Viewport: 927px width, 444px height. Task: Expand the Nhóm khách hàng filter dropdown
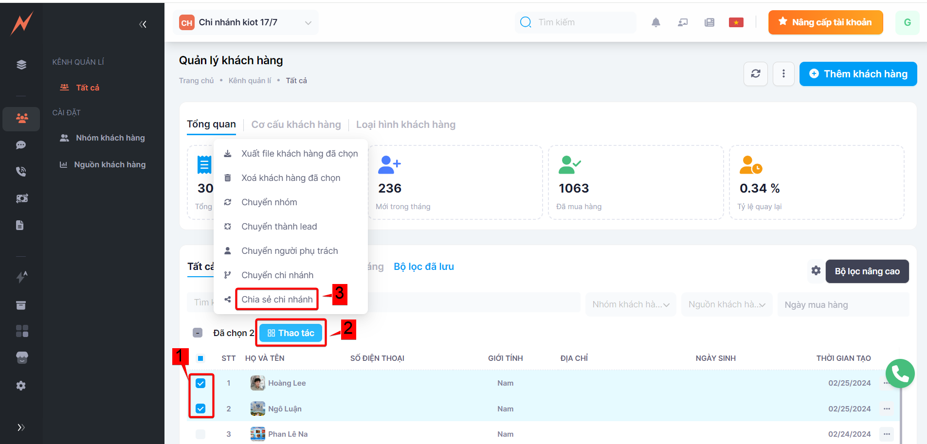coord(631,304)
